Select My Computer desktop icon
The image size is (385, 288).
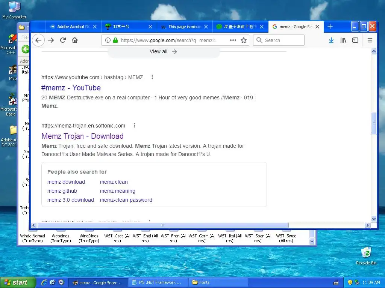[x=14, y=10]
